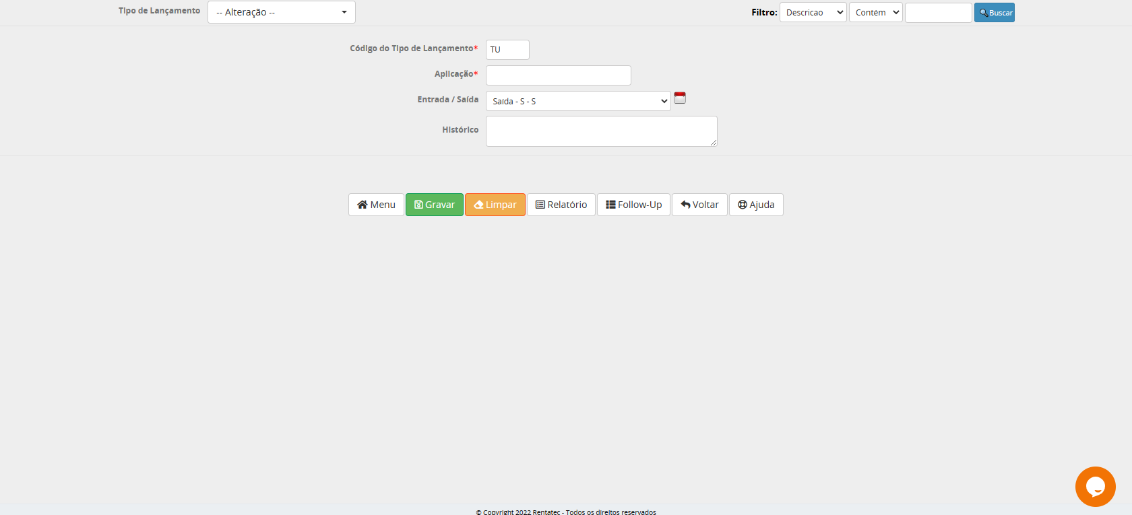Viewport: 1132px width, 515px height.
Task: Expand the Tipo de Lançamento dropdown
Action: [x=281, y=12]
